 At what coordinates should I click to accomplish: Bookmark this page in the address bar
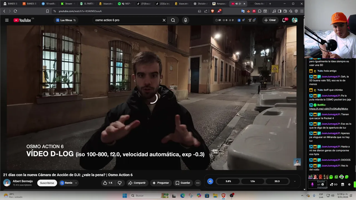[47, 11]
